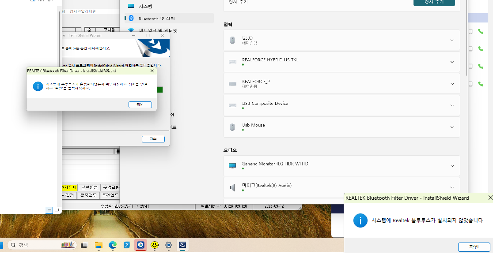Check the second checkbox in right panel list

(470, 49)
